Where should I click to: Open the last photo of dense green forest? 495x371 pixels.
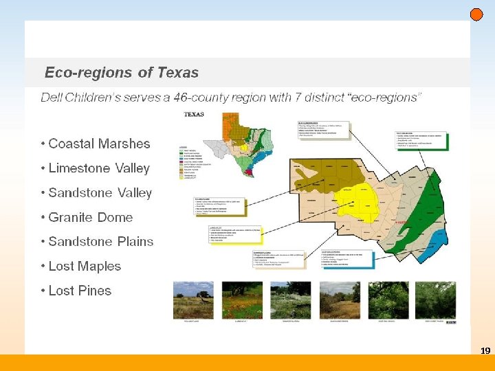tap(435, 300)
